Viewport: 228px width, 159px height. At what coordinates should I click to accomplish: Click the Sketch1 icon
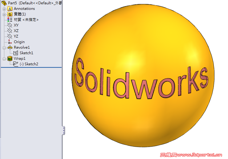click(x=15, y=53)
